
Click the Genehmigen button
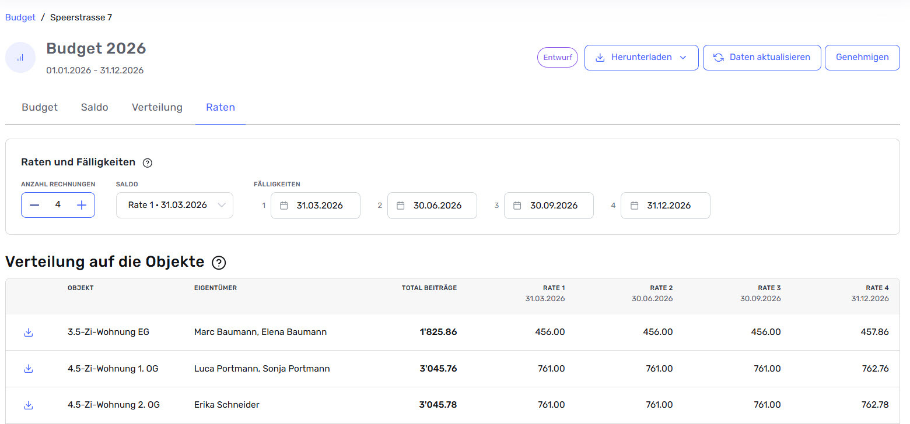pos(862,58)
